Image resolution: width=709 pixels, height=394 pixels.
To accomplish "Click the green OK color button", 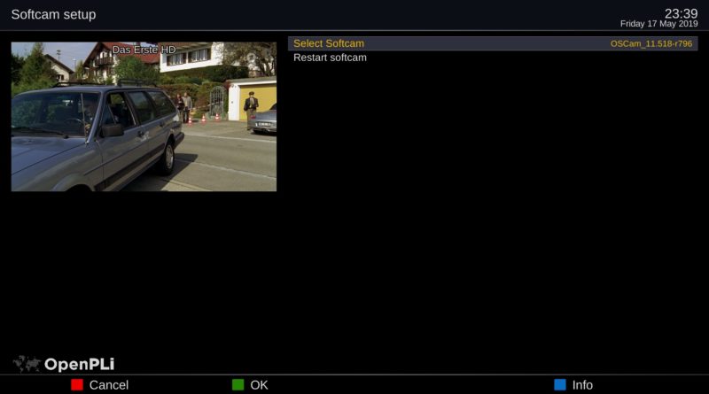I will coord(238,384).
